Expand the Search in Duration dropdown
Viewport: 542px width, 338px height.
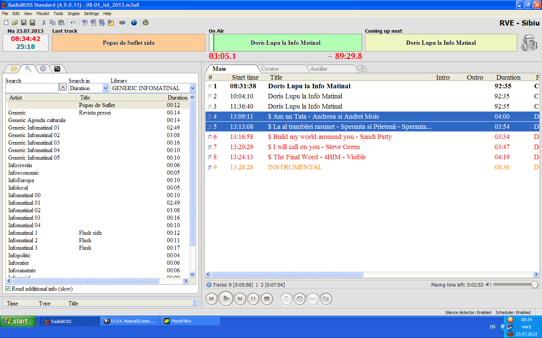[x=105, y=88]
